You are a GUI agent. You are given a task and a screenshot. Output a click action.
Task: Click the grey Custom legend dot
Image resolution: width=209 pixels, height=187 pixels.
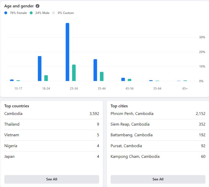coord(53,13)
